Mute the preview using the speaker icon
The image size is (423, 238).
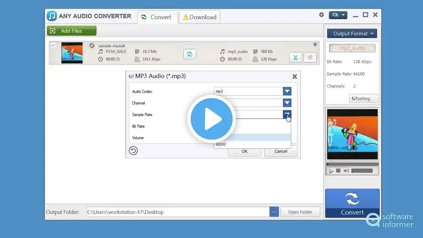click(x=346, y=171)
